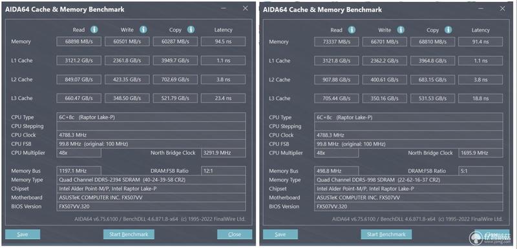The image size is (517, 249).
Task: Click Motherboard field in right window
Action: click(x=408, y=197)
